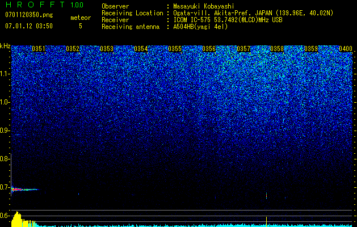357x227 pixels.
Task: Click the red meteor spike before 0358
Action: click(x=266, y=196)
